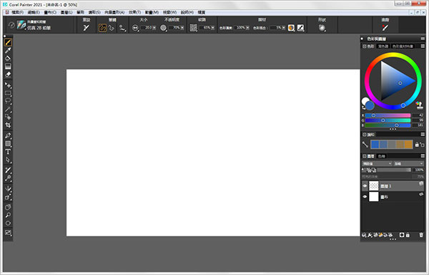Create layer mask using footer mask icon

click(402, 235)
